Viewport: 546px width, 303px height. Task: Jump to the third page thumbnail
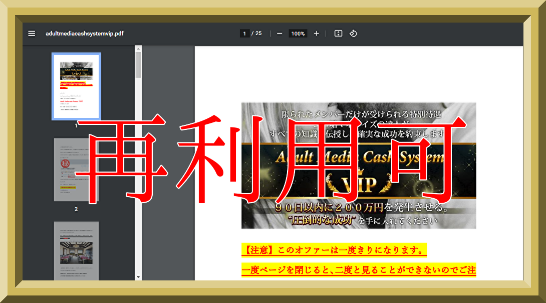tap(76, 251)
